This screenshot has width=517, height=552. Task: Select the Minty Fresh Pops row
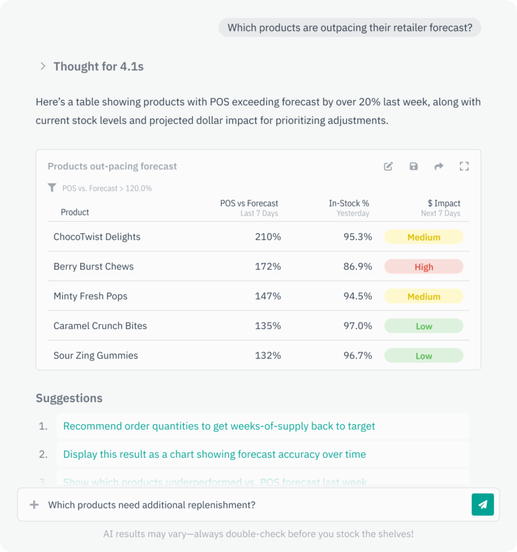[90, 297]
